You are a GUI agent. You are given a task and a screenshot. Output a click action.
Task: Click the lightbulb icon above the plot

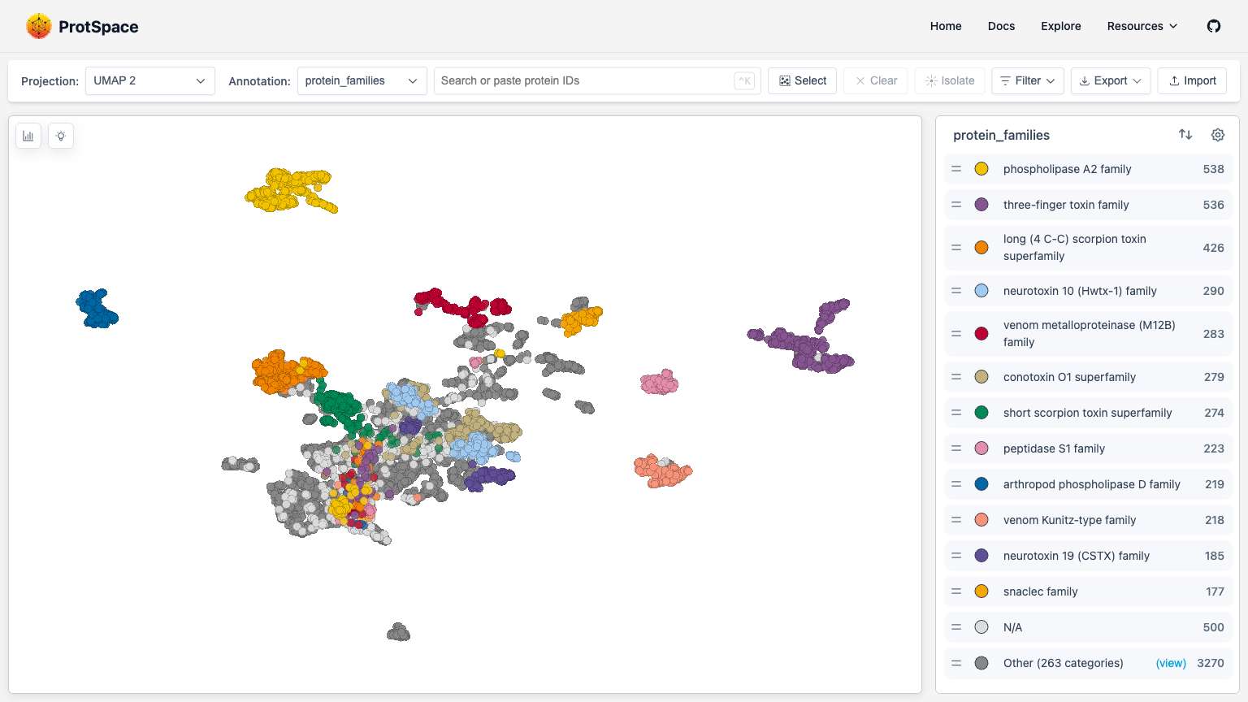(x=60, y=135)
